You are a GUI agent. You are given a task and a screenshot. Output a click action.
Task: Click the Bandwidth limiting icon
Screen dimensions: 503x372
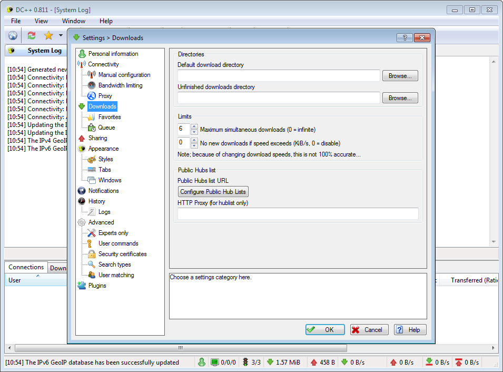[x=92, y=85]
